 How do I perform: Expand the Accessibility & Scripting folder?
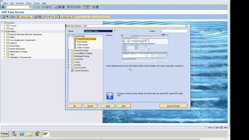[x=69, y=53]
